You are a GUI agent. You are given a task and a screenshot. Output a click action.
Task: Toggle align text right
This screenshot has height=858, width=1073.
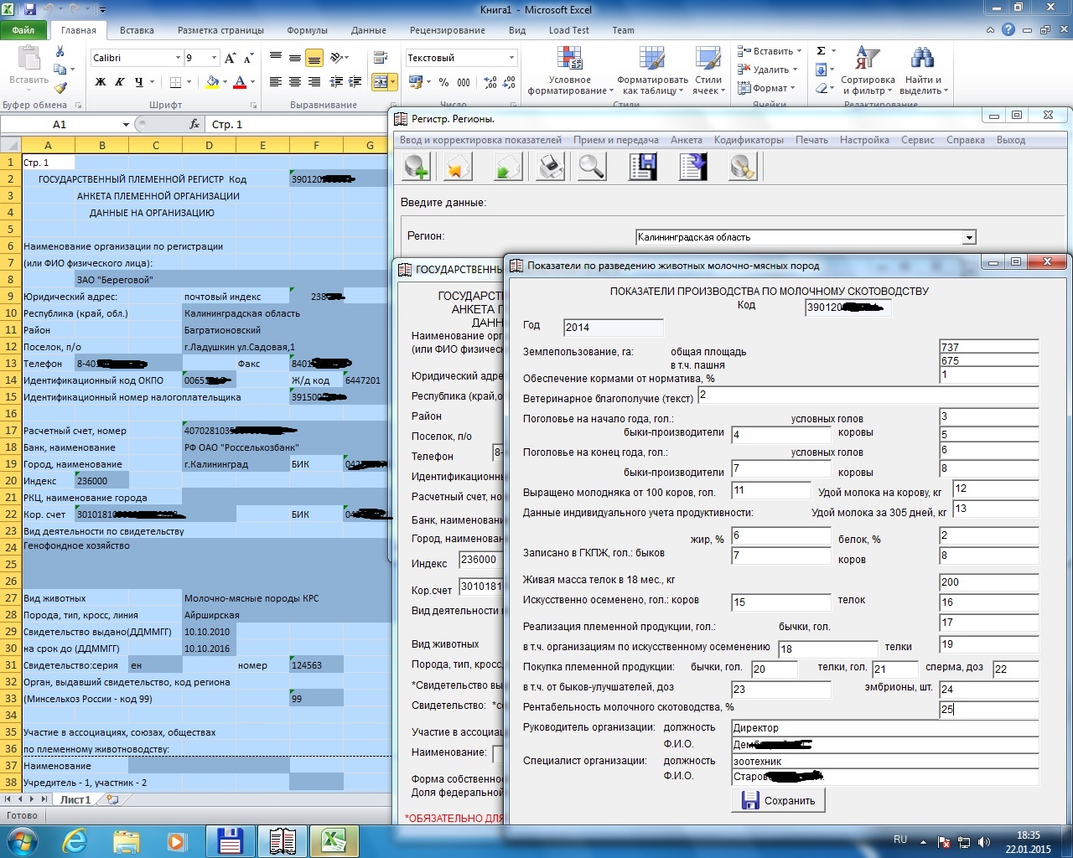point(314,82)
